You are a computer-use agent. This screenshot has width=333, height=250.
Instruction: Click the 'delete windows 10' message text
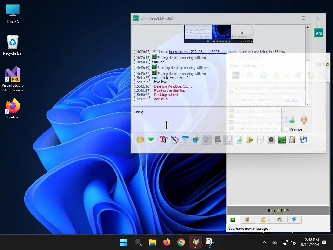point(174,78)
